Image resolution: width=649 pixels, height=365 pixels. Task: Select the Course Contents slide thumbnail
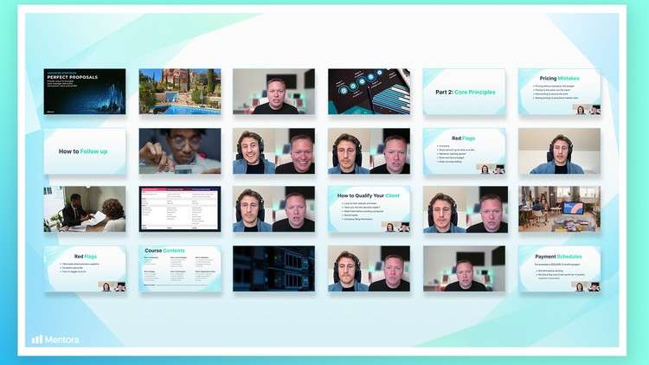tap(180, 269)
